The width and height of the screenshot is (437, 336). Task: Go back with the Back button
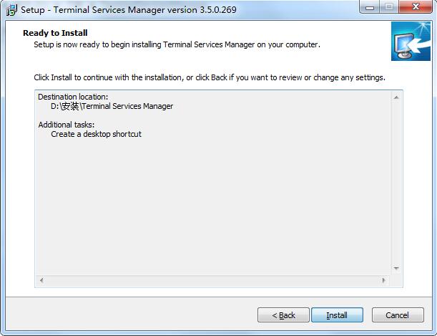(x=283, y=315)
